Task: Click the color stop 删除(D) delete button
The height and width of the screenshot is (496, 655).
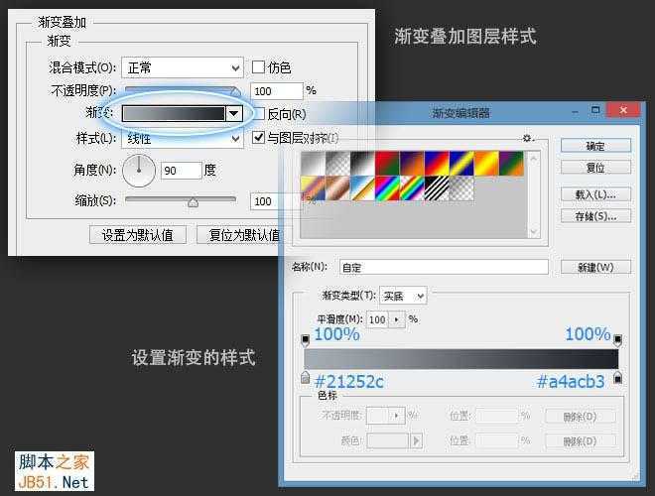Action: (581, 441)
